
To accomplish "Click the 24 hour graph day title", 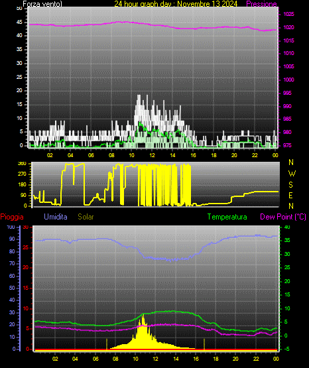I will 176,4.
